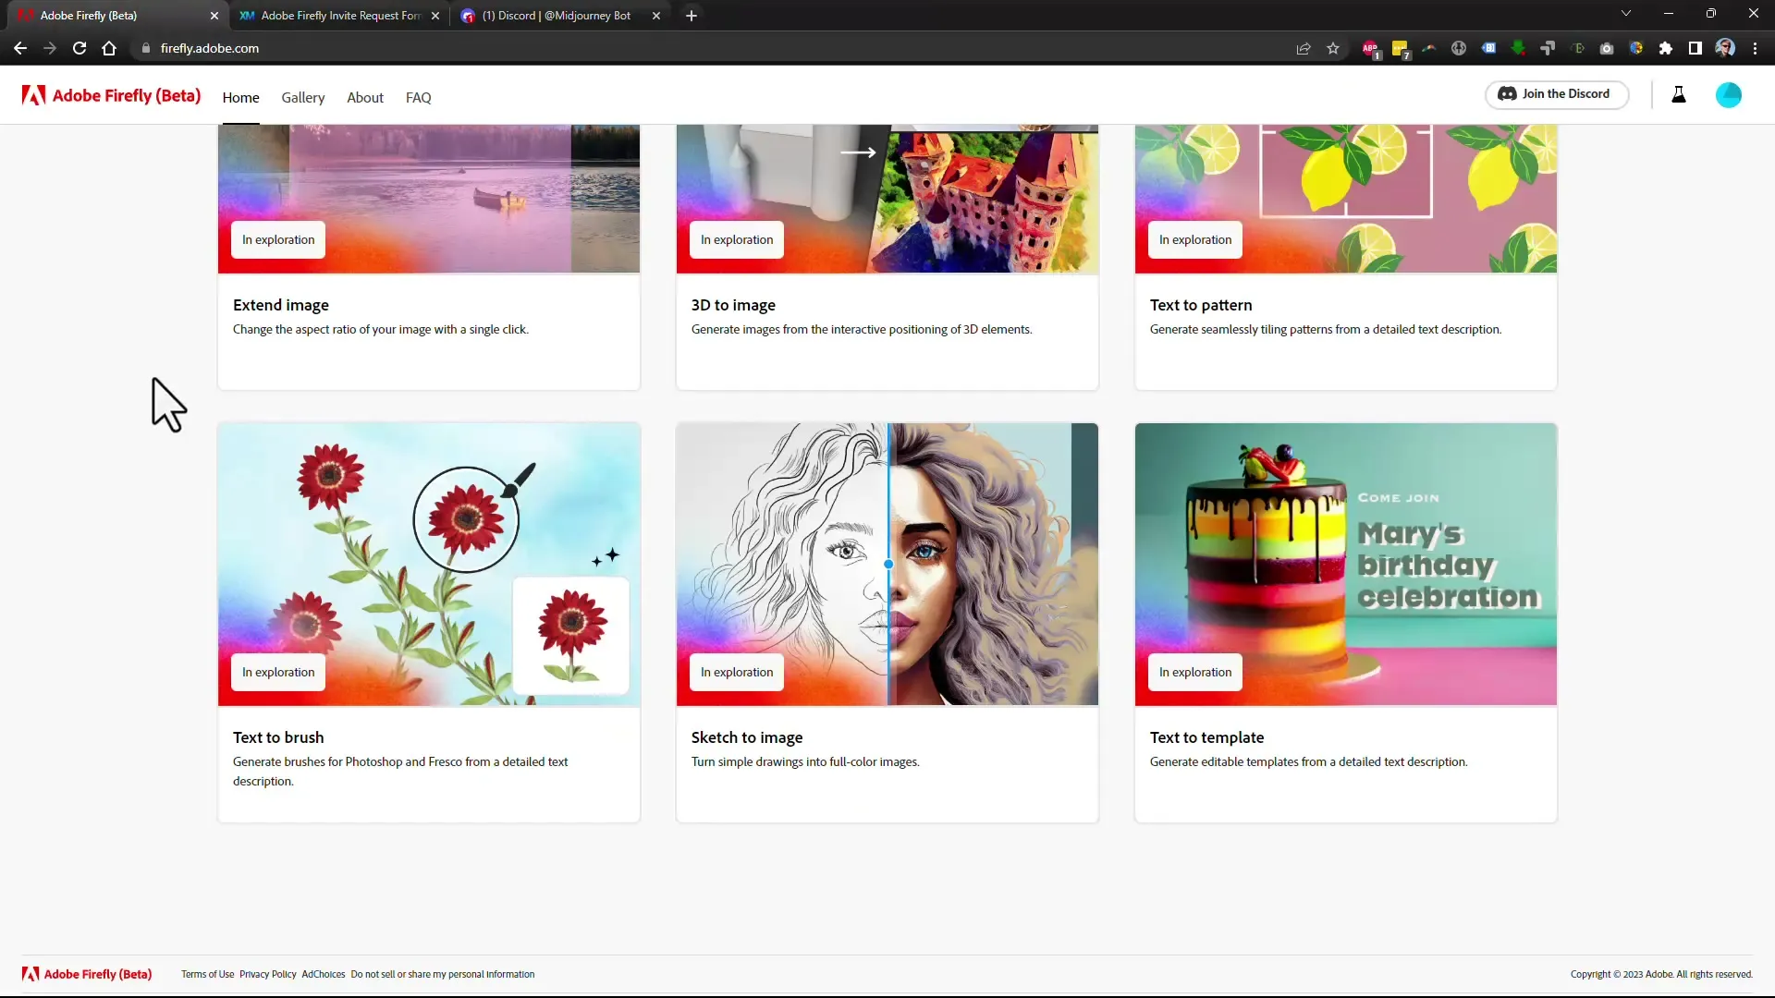Click the Sketch to image card thumbnail
The height and width of the screenshot is (998, 1775).
click(x=887, y=565)
